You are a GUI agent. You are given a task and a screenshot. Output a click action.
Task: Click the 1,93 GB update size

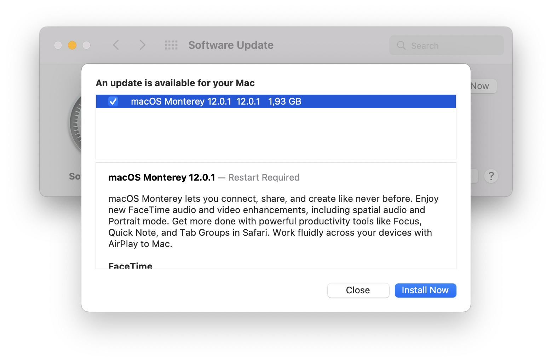pyautogui.click(x=284, y=101)
